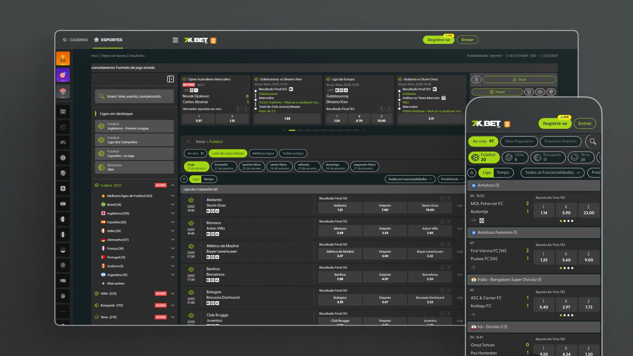Open Resultados link
633x356 pixels.
(x=137, y=56)
